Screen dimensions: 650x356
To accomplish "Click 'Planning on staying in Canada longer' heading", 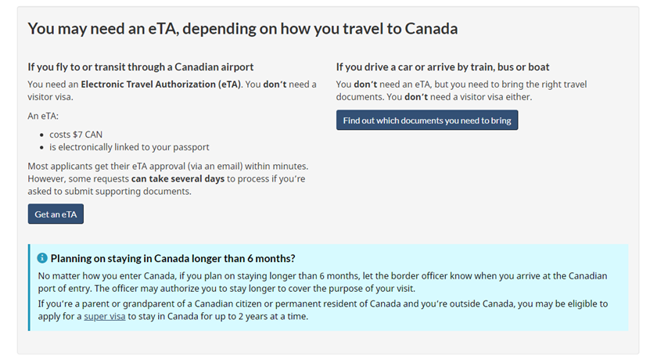I will point(173,258).
